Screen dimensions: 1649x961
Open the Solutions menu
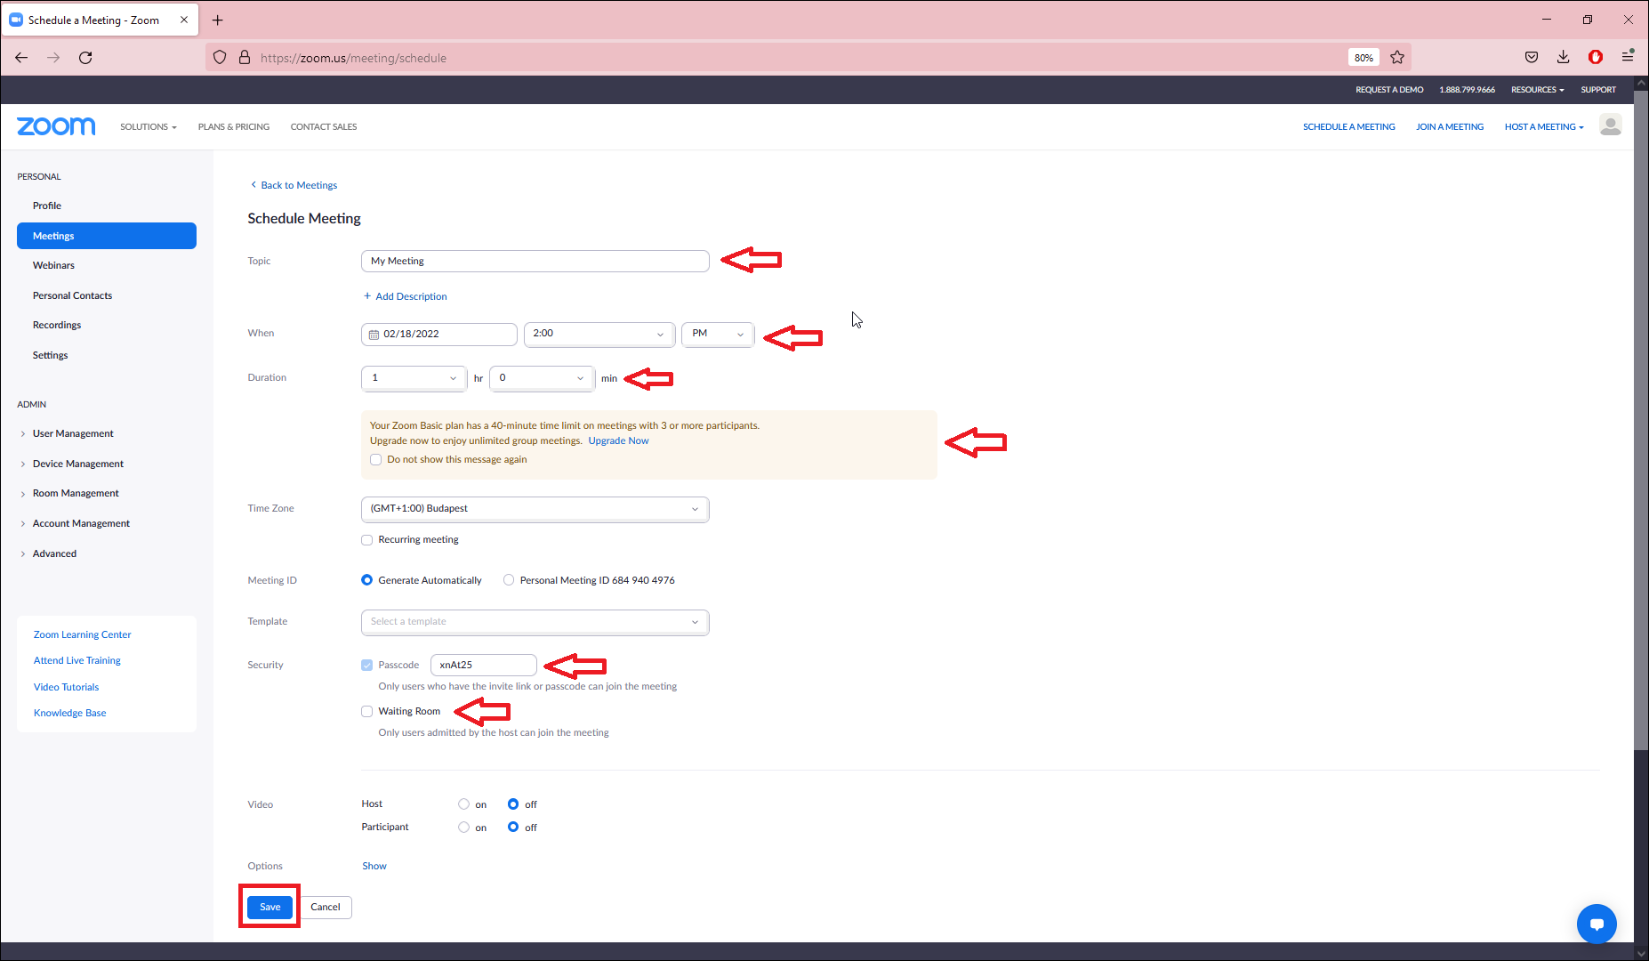[148, 127]
